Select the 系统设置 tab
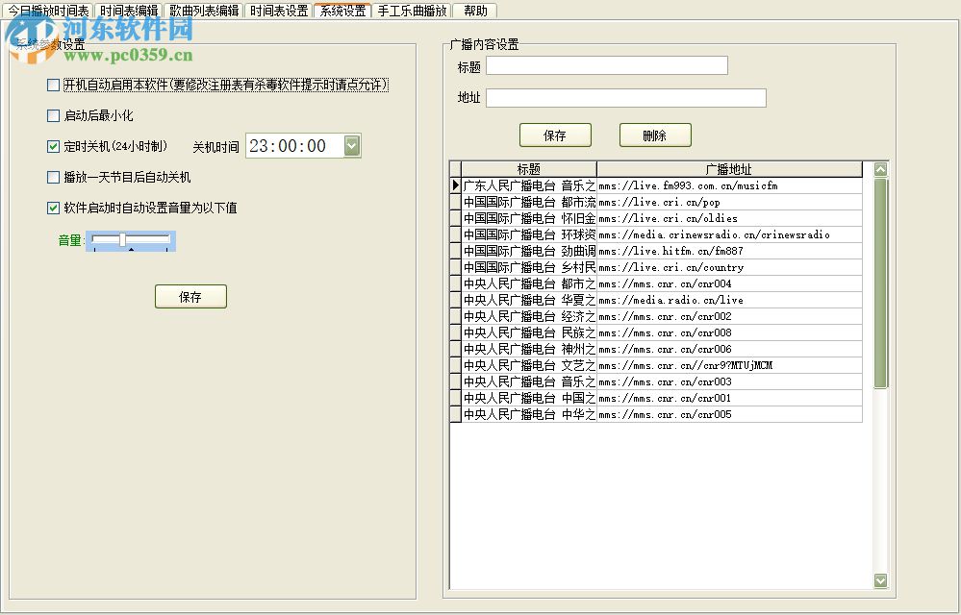 [x=342, y=11]
